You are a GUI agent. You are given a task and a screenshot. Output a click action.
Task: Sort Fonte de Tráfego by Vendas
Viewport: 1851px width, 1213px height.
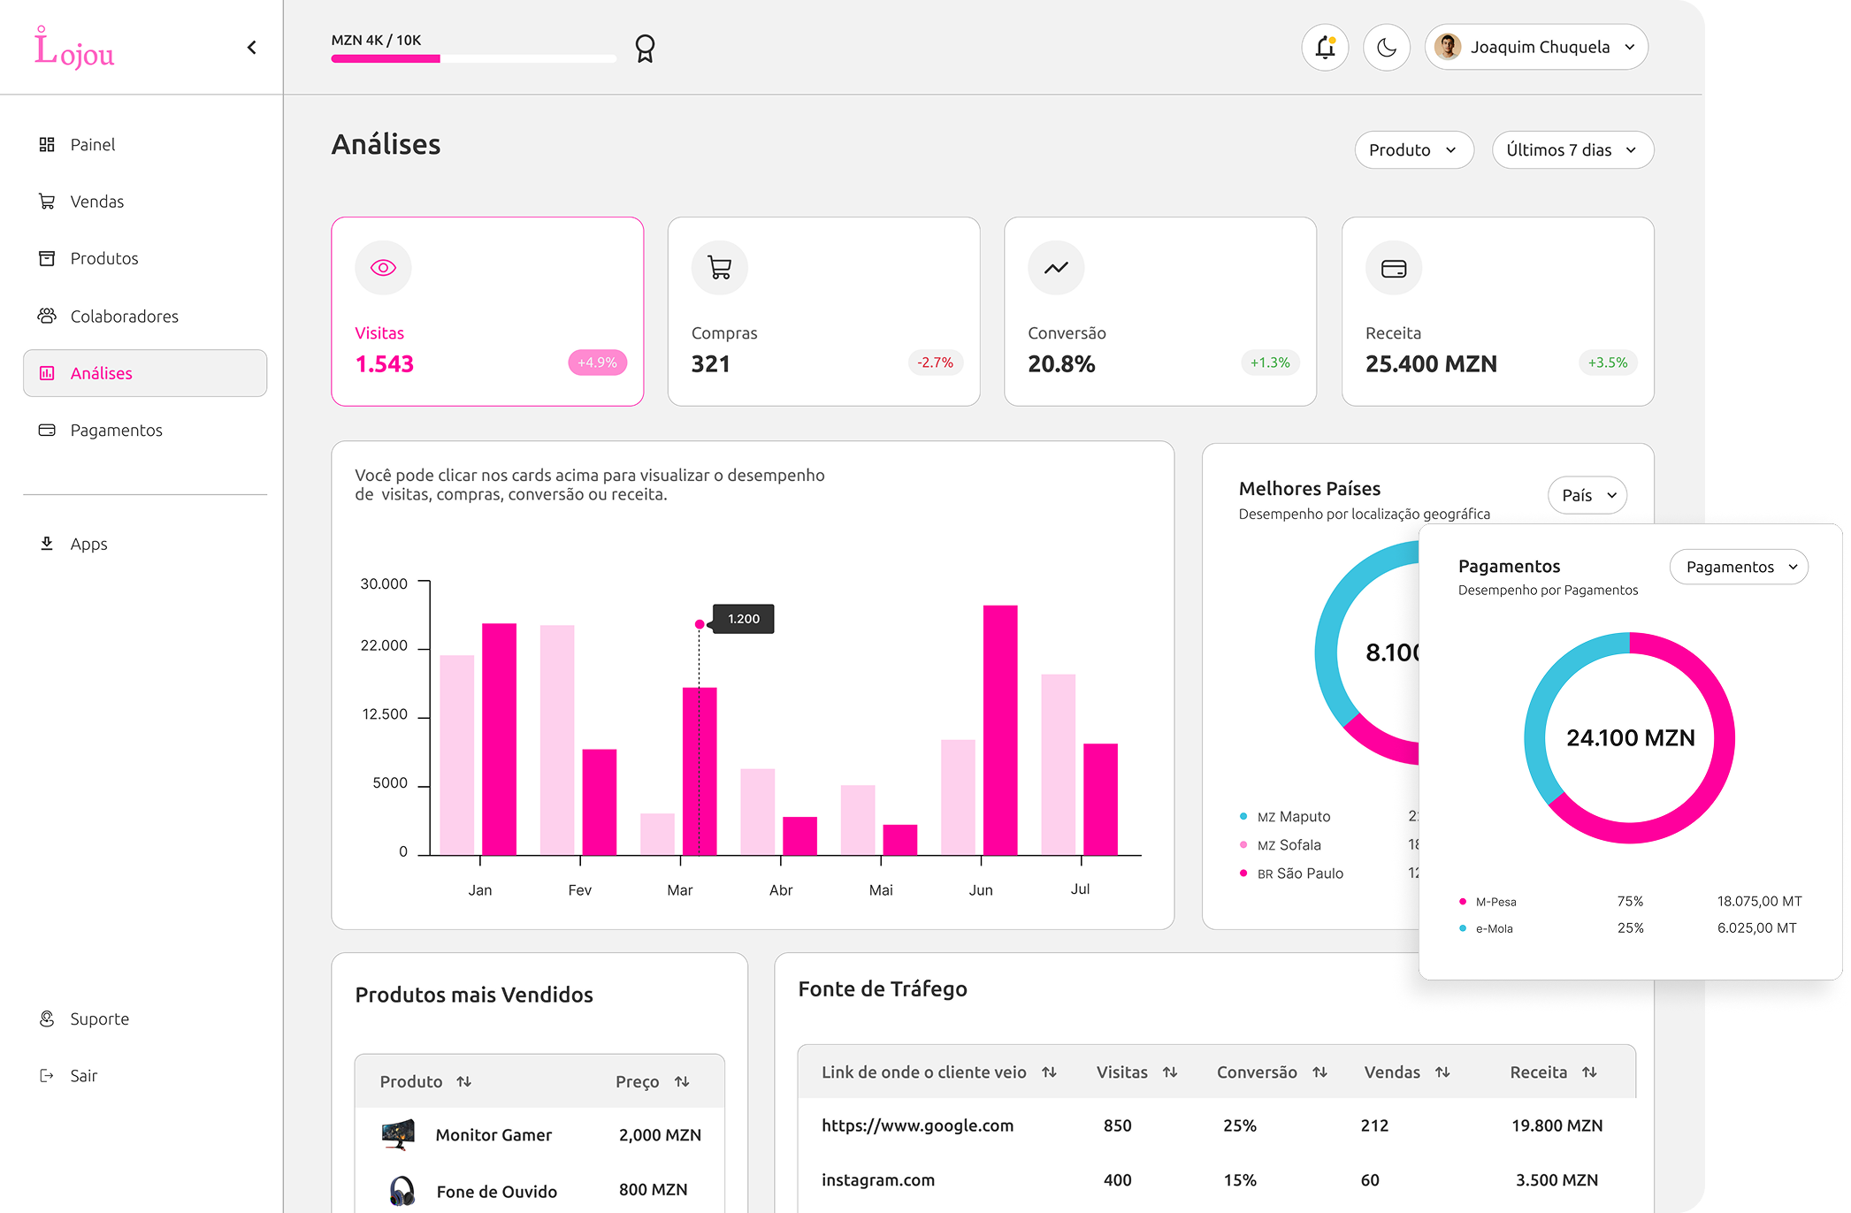pyautogui.click(x=1442, y=1072)
